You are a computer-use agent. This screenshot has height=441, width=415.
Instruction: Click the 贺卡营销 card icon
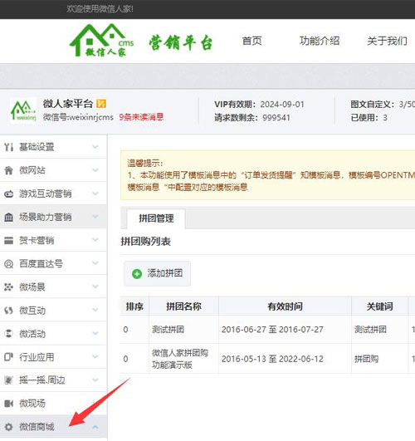(8, 241)
